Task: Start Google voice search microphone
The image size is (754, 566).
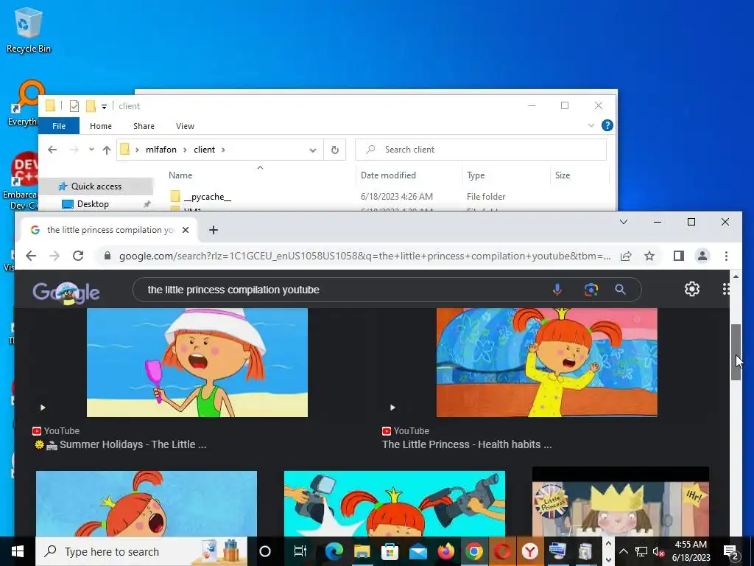Action: (x=557, y=290)
